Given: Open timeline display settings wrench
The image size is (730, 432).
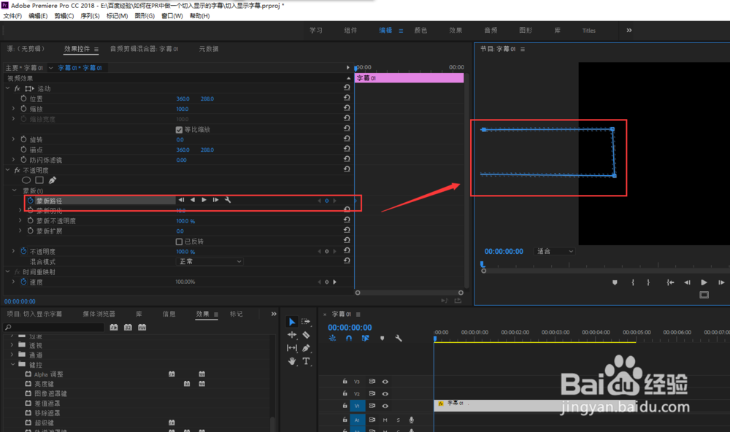Looking at the screenshot, I should click(x=399, y=339).
